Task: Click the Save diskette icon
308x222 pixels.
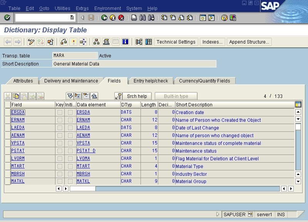Action: coord(91,18)
